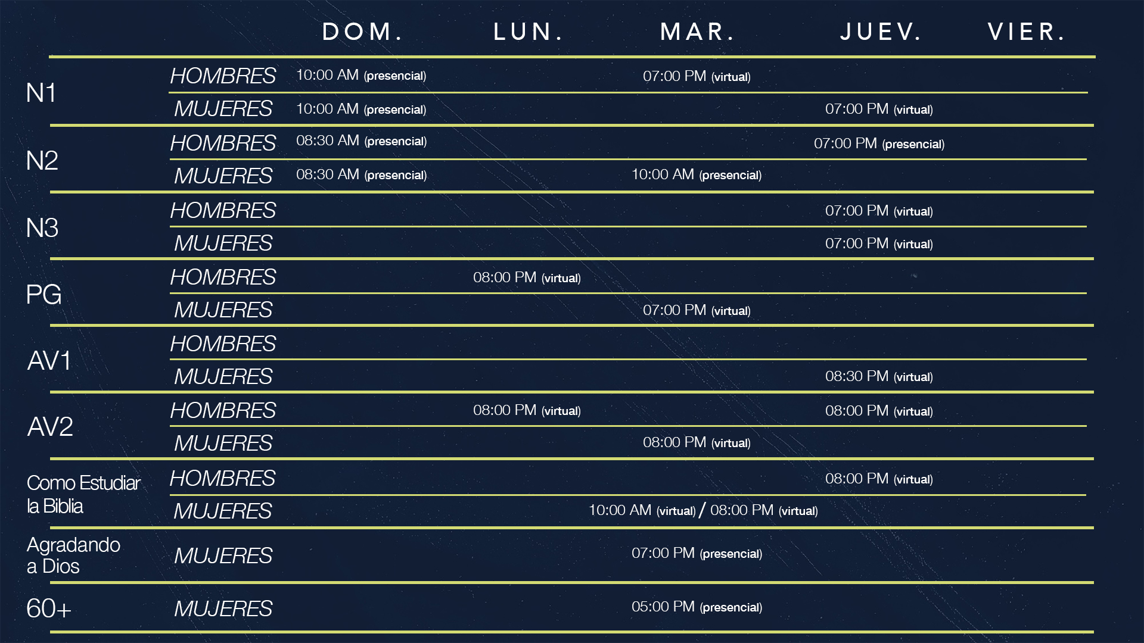Click the 10:00 AM virtual Biblia Mujeres slot
The width and height of the screenshot is (1144, 643).
pos(642,510)
